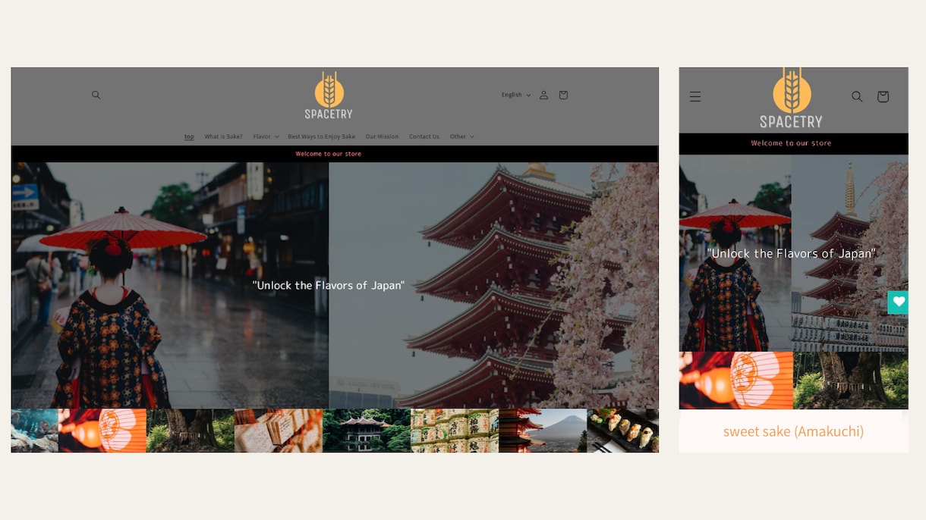Click the search icon in the mobile view

(x=857, y=96)
